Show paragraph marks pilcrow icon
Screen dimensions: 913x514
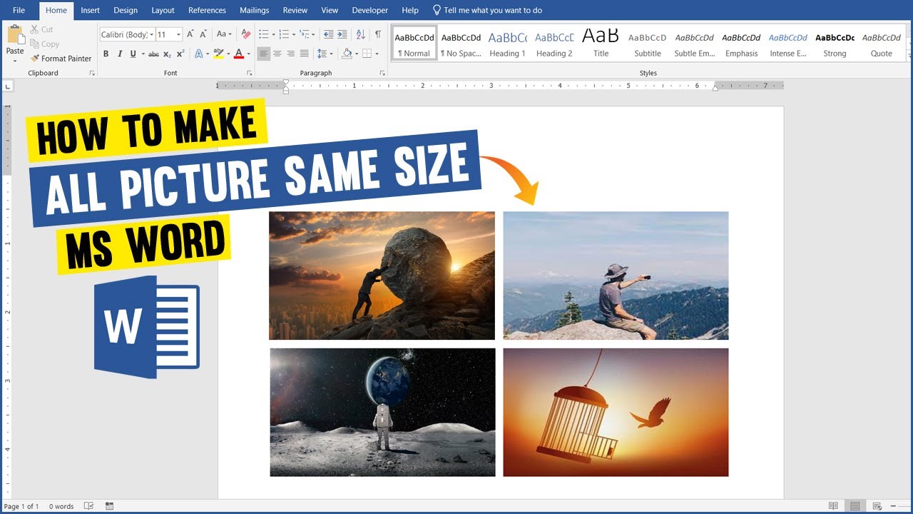377,34
